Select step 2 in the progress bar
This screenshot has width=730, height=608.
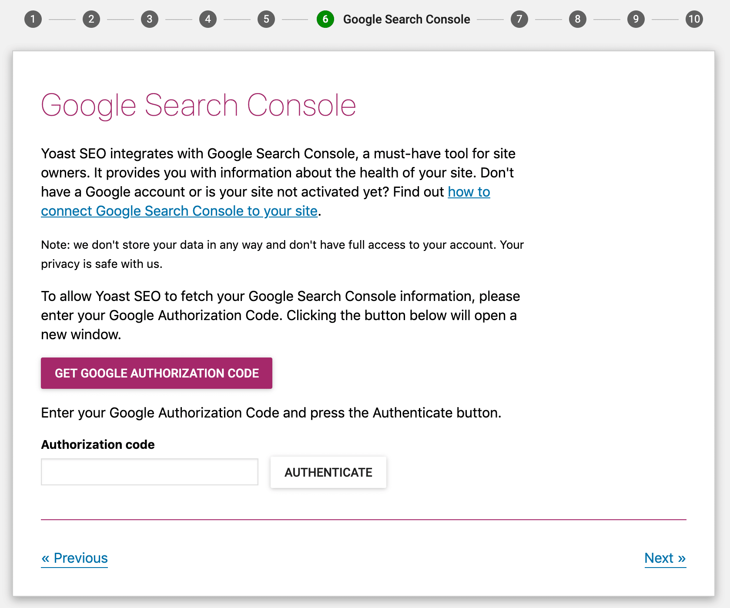click(91, 19)
